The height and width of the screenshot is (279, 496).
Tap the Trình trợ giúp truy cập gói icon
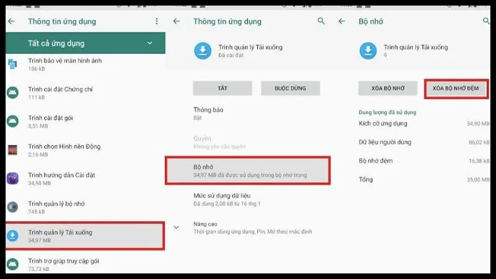click(12, 264)
